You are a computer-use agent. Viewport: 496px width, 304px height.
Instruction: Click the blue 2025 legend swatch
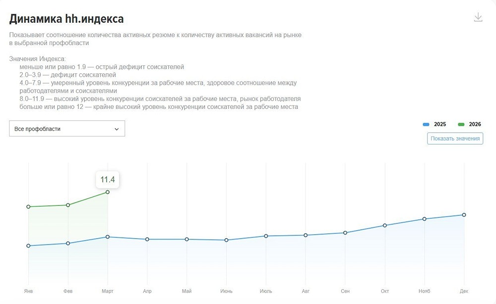click(x=426, y=124)
